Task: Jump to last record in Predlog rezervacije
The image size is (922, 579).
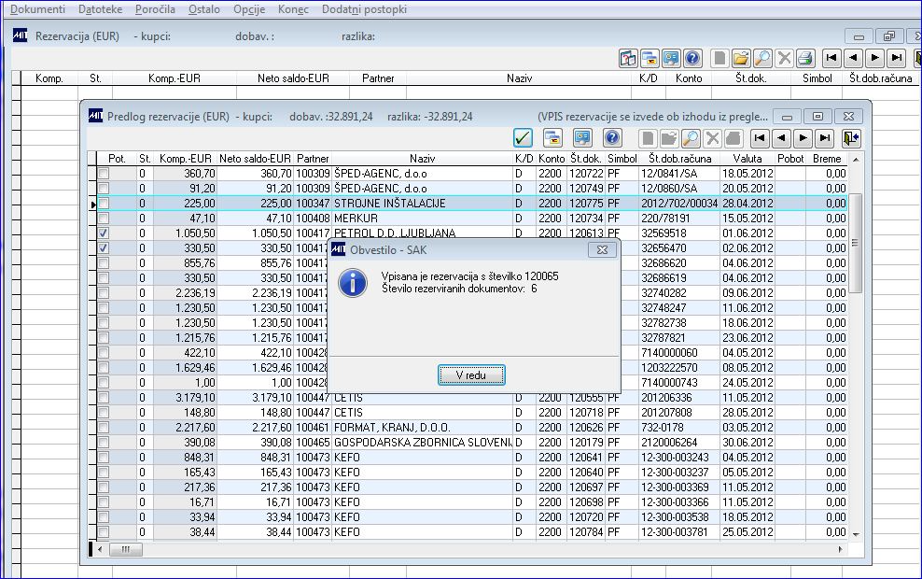Action: click(x=824, y=138)
